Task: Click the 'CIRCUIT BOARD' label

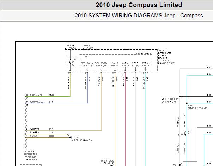Action: [x=144, y=54]
